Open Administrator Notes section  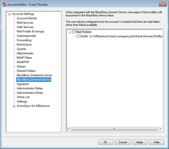tap(30, 88)
